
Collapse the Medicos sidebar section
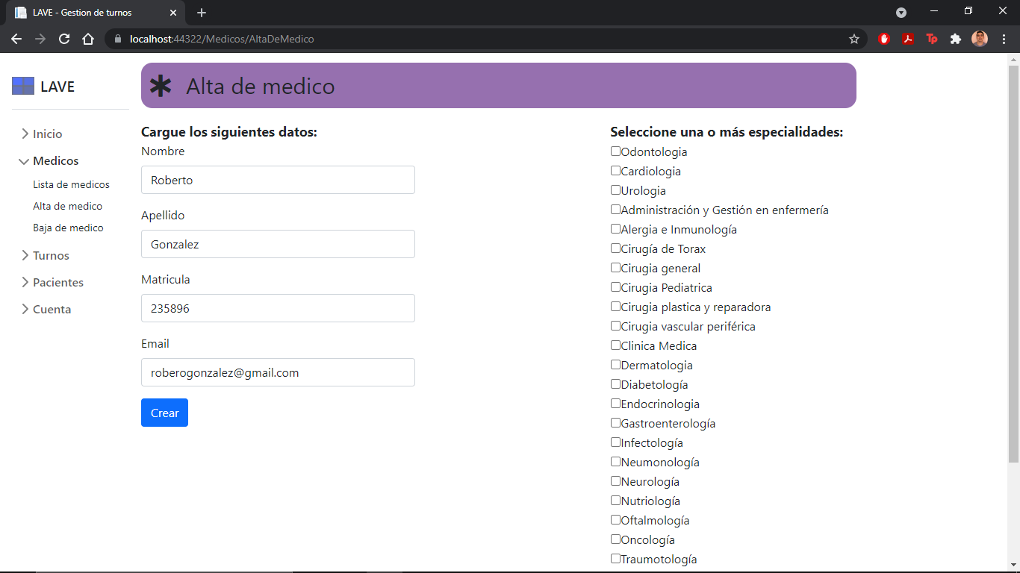[x=55, y=161]
